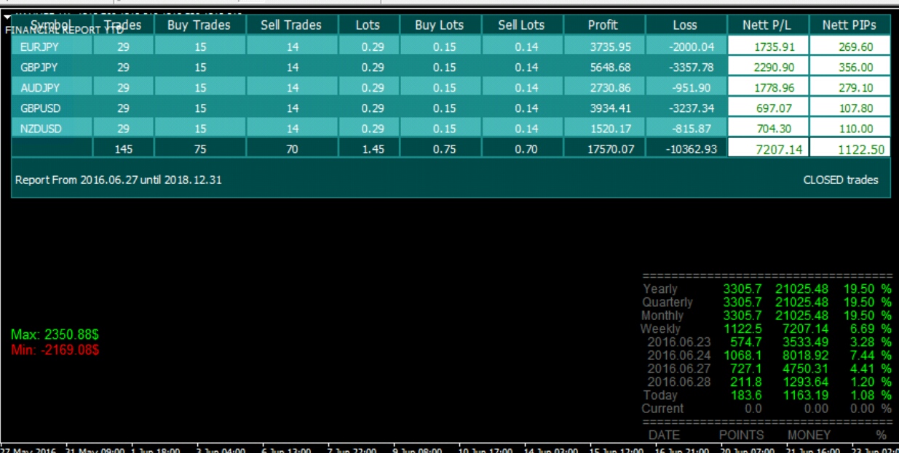The width and height of the screenshot is (899, 453).
Task: Click total loss -10362.93
Action: (x=690, y=148)
